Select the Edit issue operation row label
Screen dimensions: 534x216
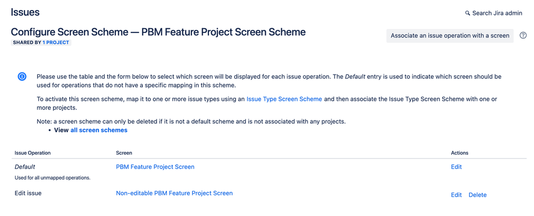tap(28, 193)
